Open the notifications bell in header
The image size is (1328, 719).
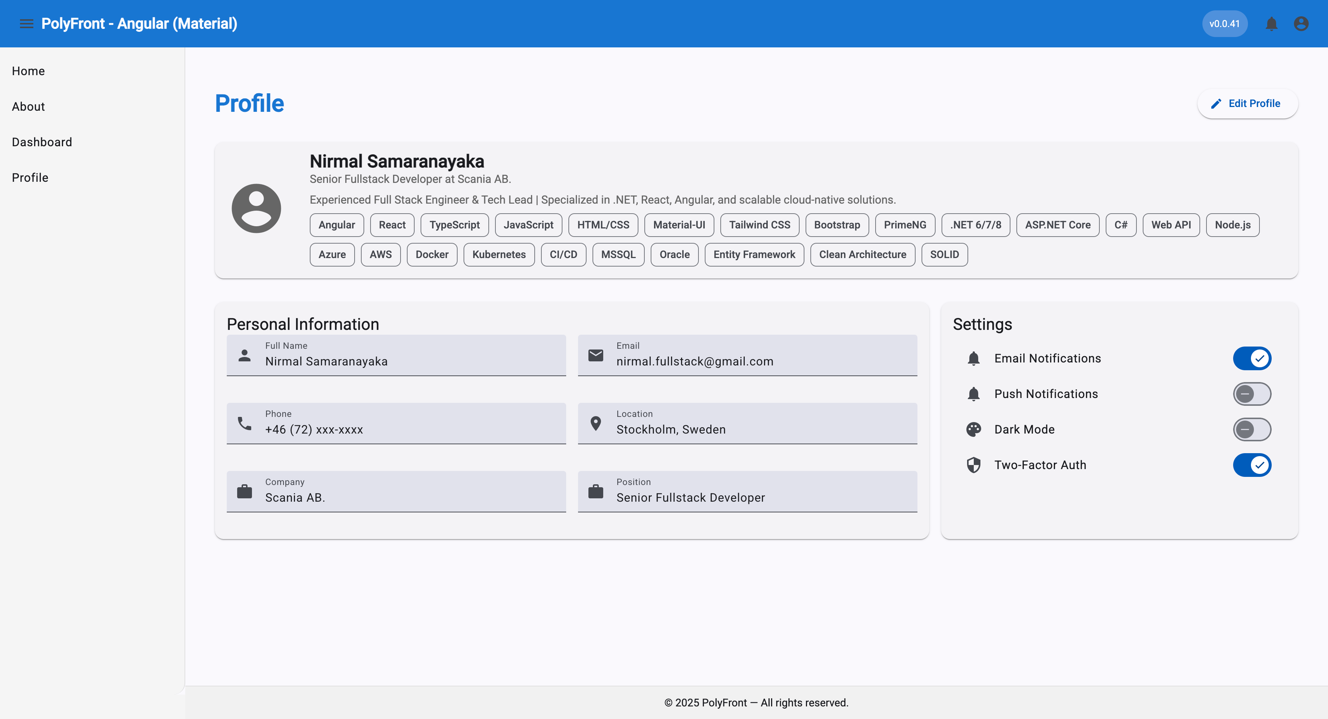tap(1271, 24)
